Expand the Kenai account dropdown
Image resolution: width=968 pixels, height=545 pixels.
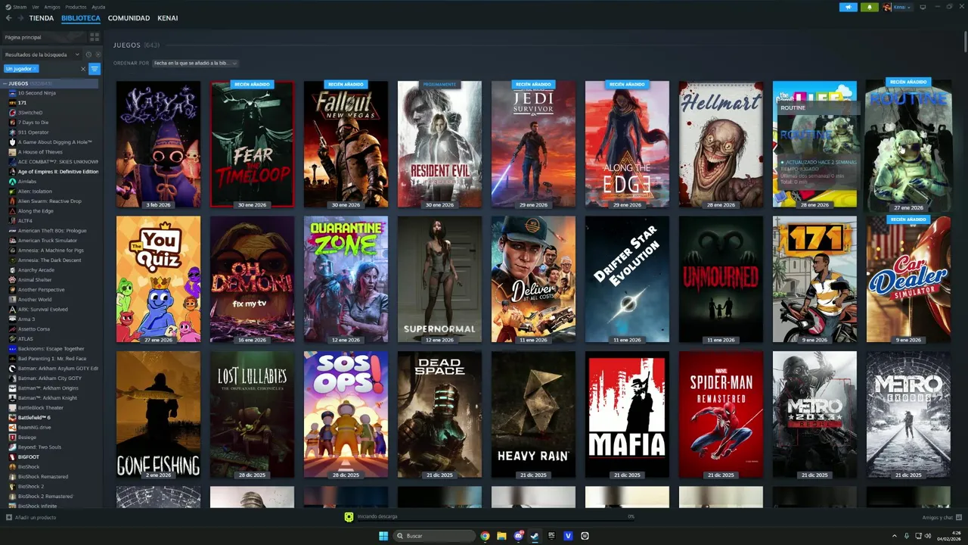tap(903, 7)
